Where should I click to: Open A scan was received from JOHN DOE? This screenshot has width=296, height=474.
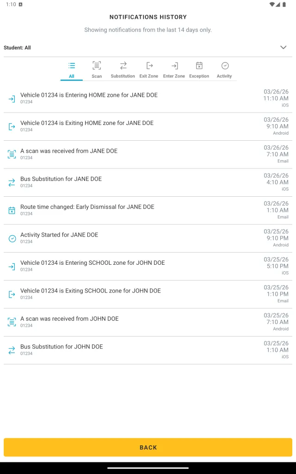(148, 322)
